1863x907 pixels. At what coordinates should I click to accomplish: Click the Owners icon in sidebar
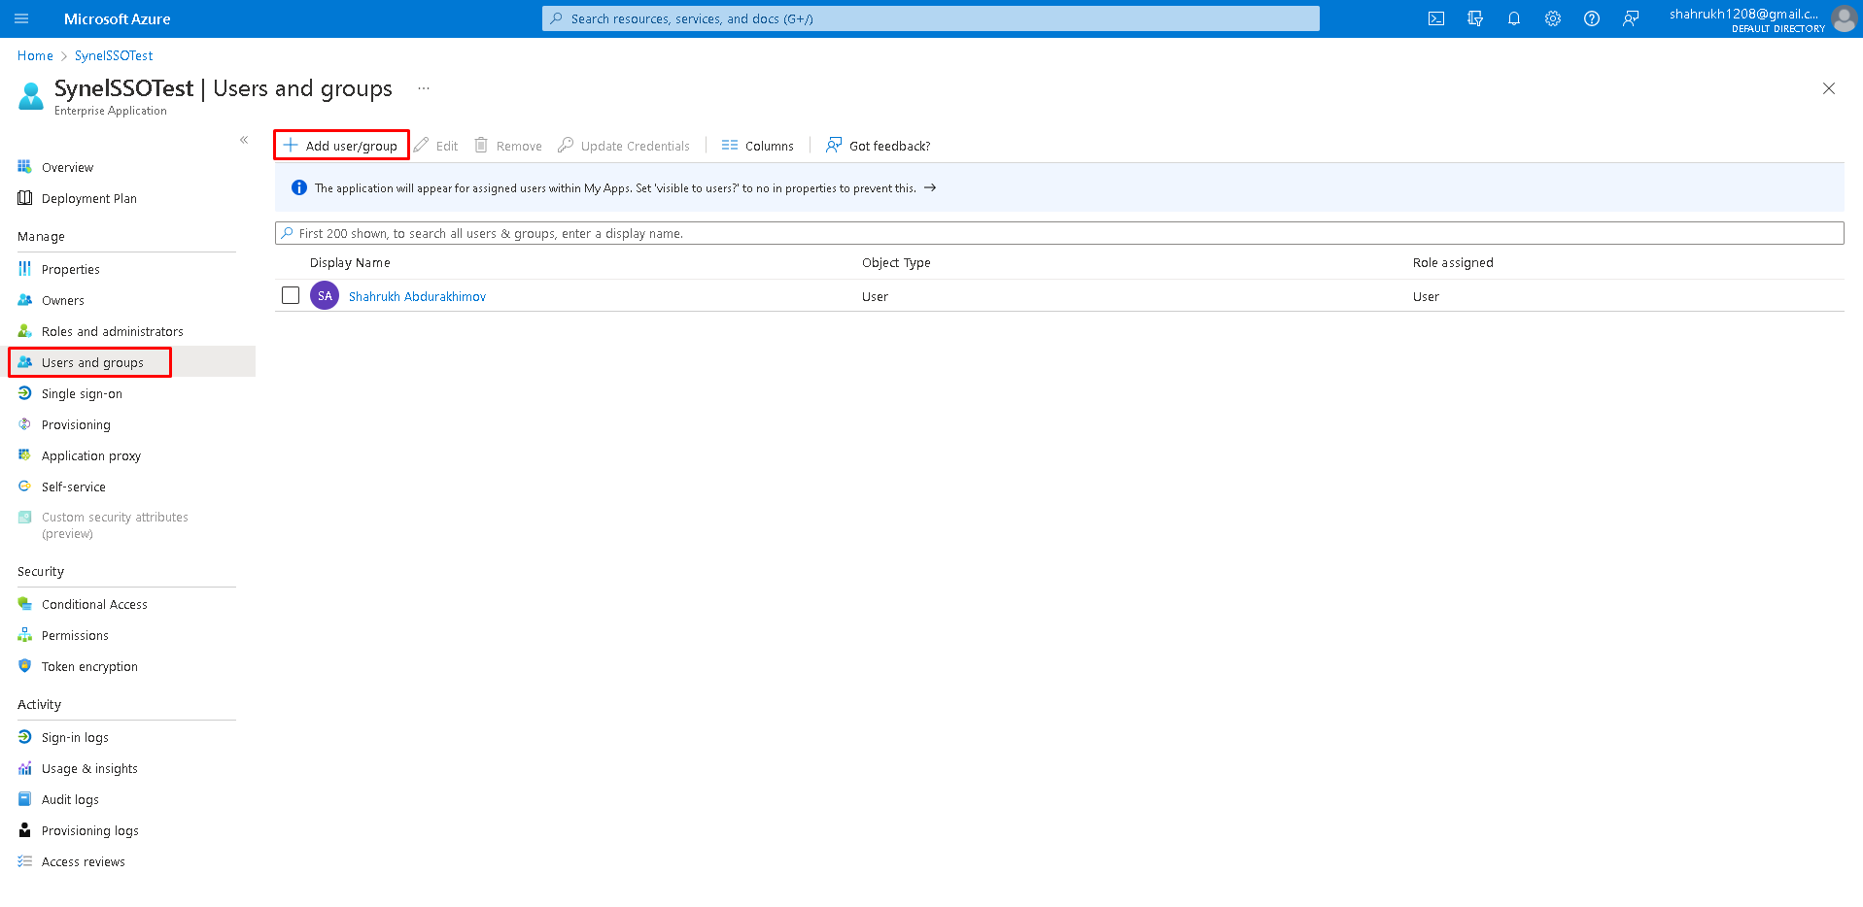click(x=25, y=300)
